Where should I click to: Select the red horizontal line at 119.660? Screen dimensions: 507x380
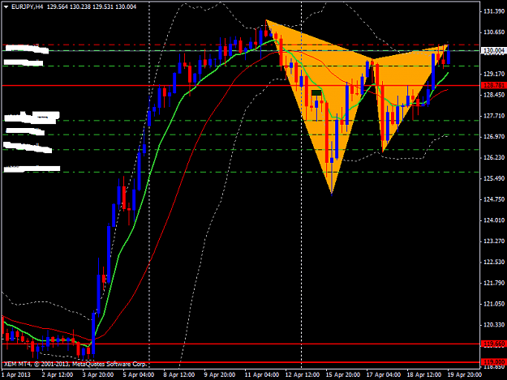pyautogui.click(x=241, y=344)
